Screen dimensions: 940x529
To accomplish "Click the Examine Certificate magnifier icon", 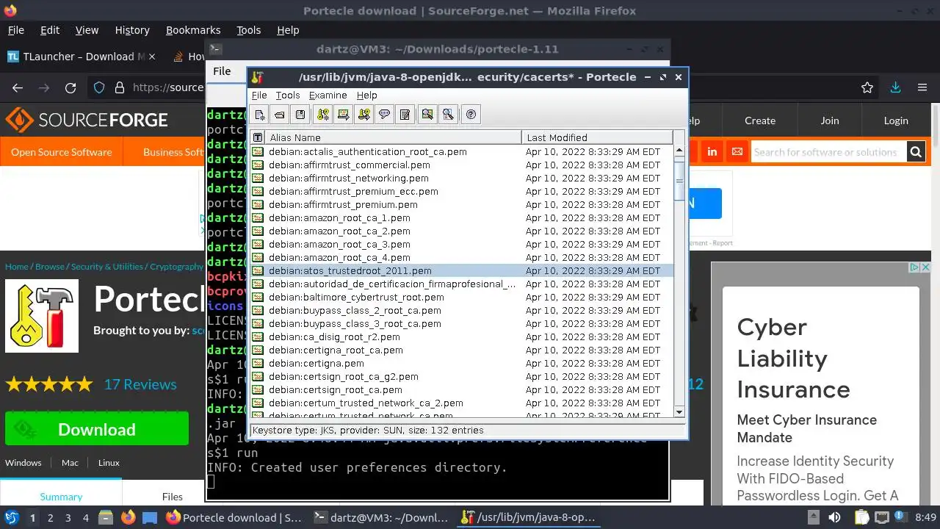I will coord(427,115).
